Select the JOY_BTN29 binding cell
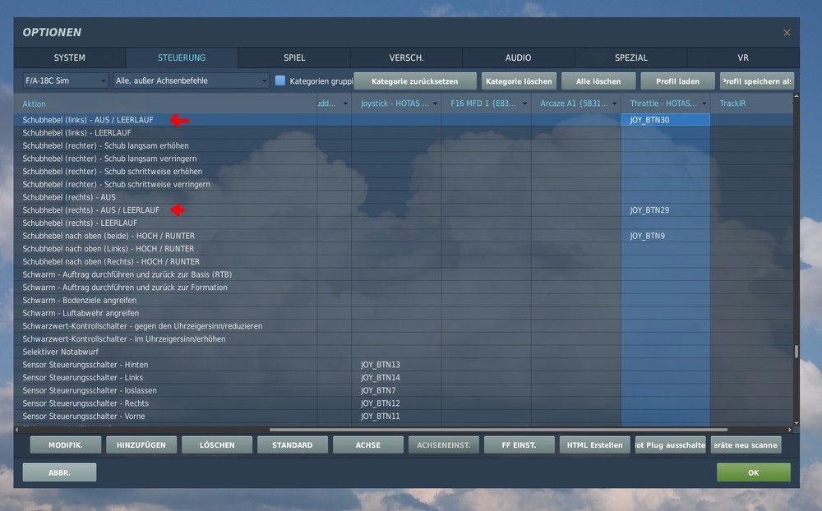Image resolution: width=822 pixels, height=511 pixels. pos(665,210)
